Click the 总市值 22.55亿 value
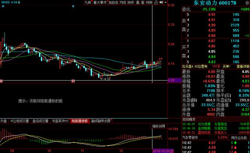250x153 pixels. coord(208,105)
